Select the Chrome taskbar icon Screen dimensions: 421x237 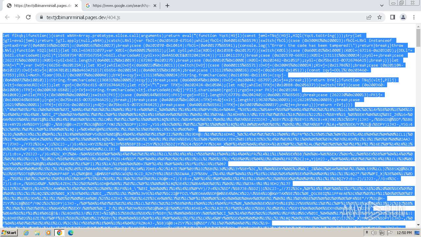pyautogui.click(x=59, y=232)
